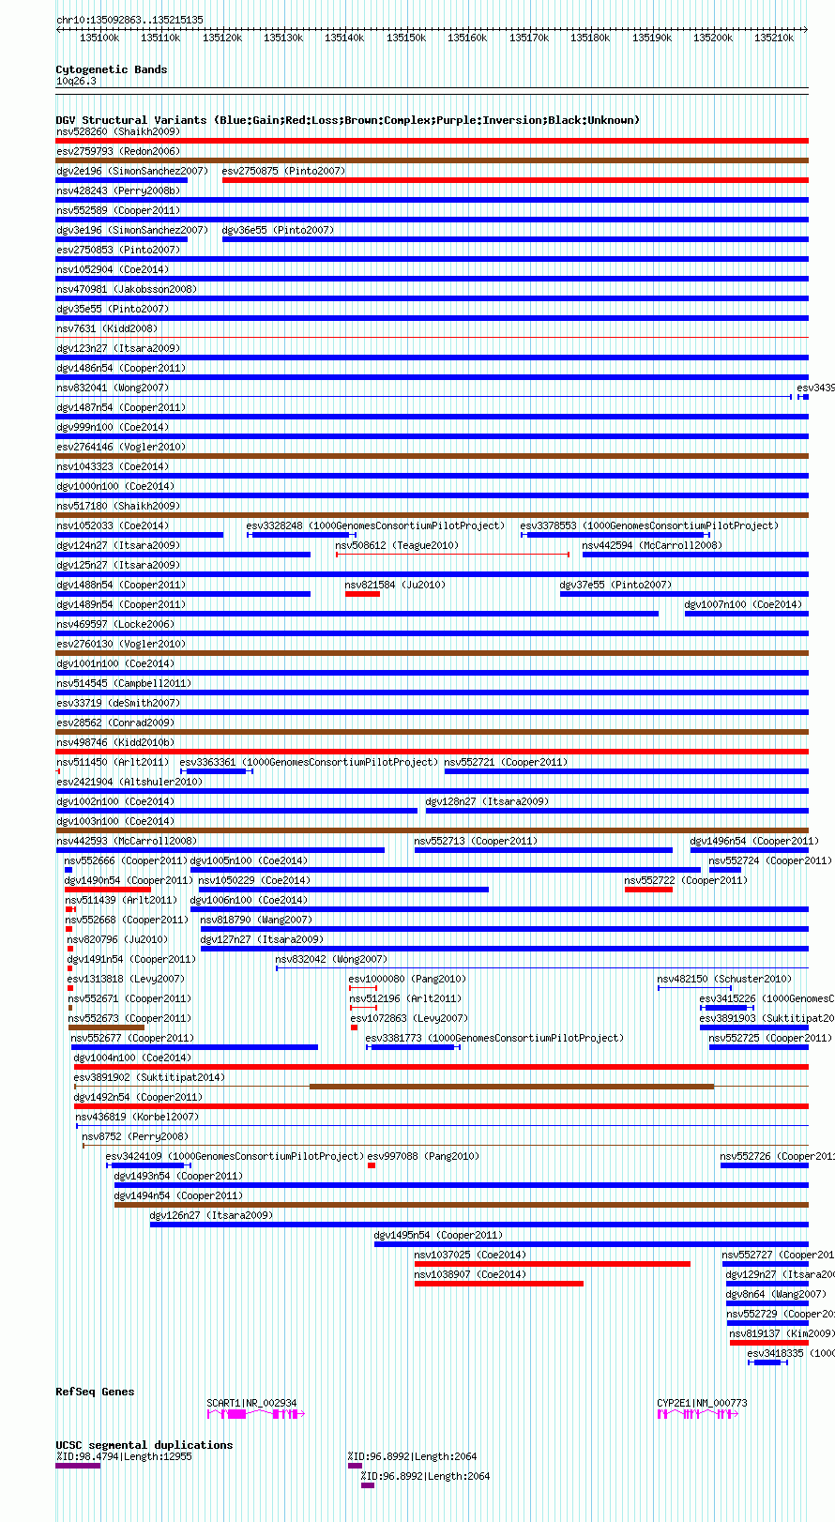Image resolution: width=835 pixels, height=1522 pixels.
Task: Click the SCART1|NR_002934 gene label
Action: [252, 1403]
